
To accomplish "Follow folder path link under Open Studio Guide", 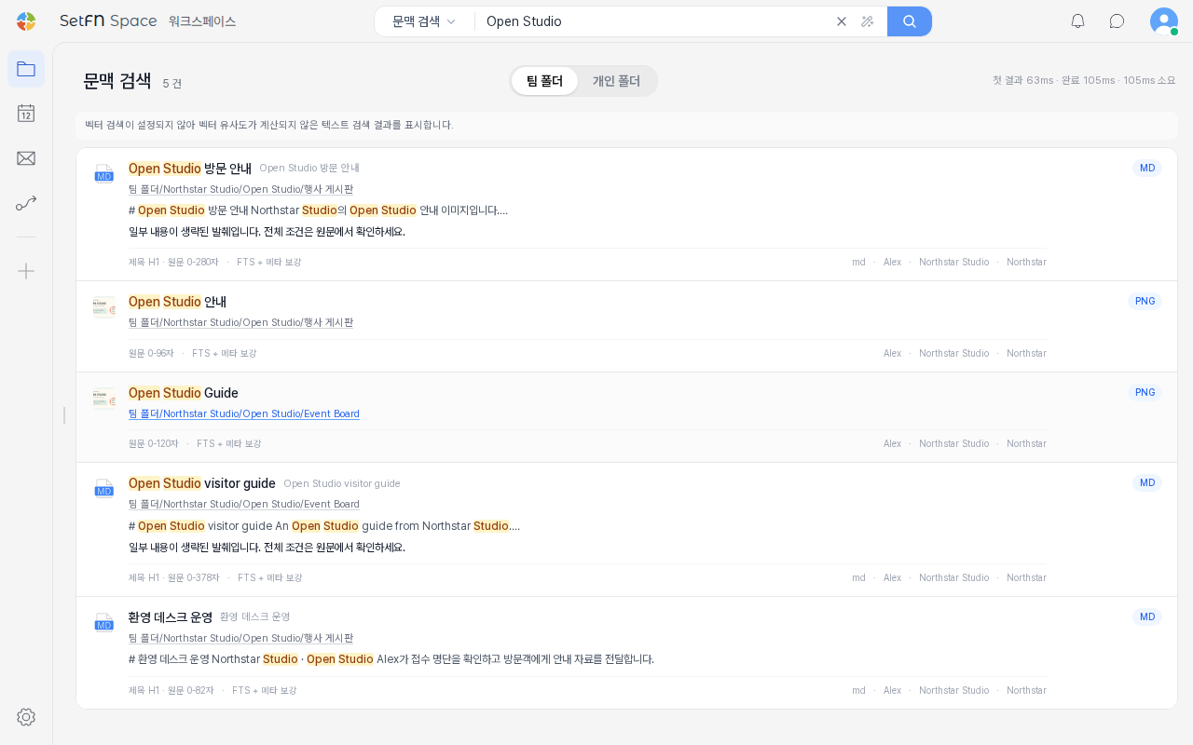I will [244, 413].
